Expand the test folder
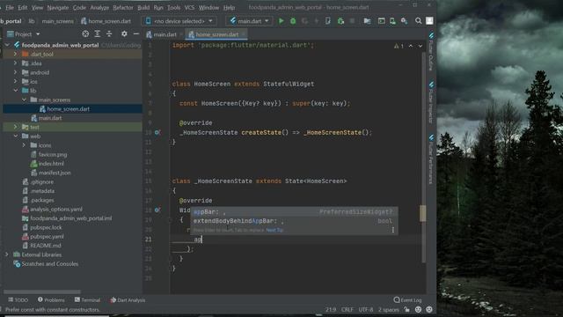 click(16, 127)
